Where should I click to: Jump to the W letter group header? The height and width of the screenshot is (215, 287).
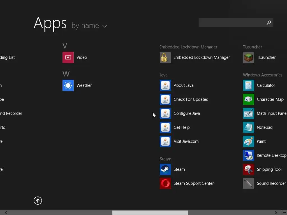pyautogui.click(x=66, y=74)
